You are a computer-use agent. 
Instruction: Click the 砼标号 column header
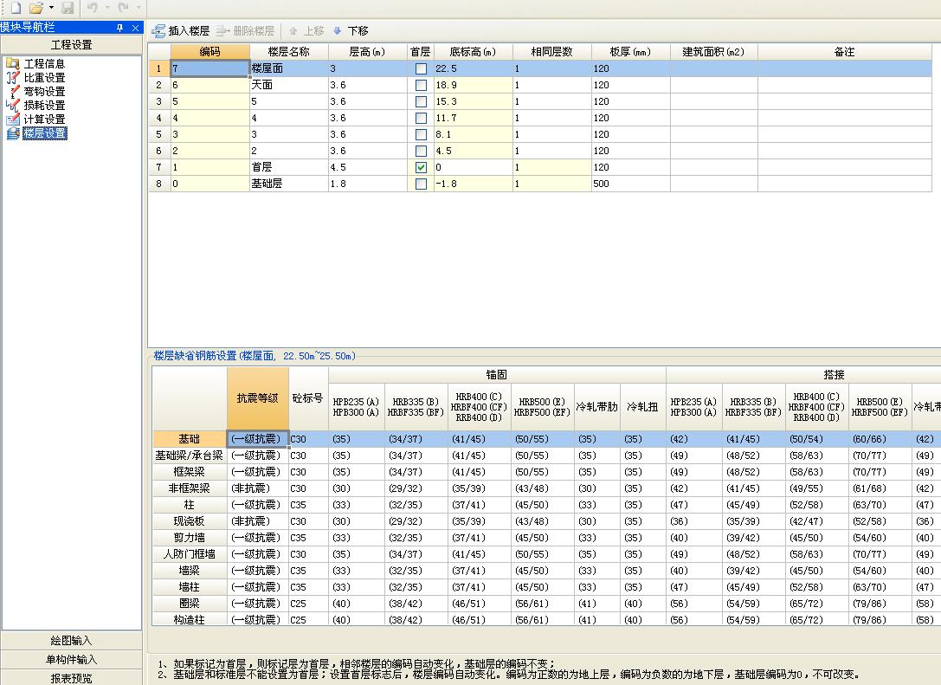pyautogui.click(x=308, y=398)
